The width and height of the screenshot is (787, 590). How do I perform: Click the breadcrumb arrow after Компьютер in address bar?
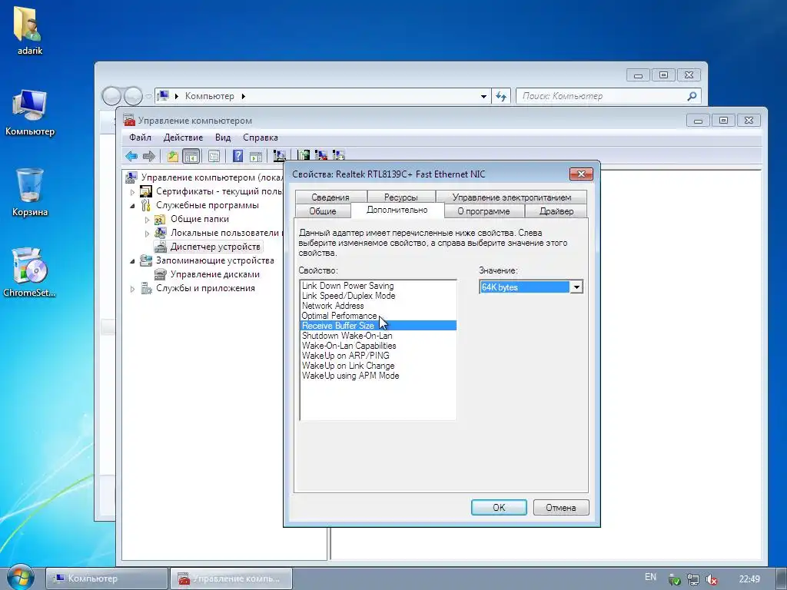243,96
